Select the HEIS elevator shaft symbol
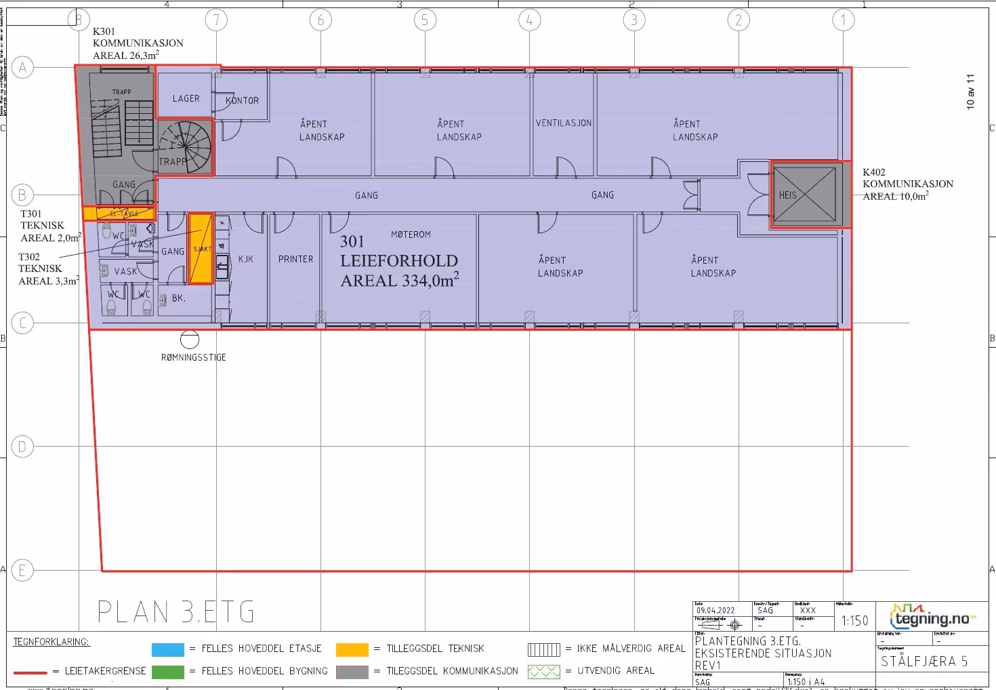Image resolution: width=996 pixels, height=690 pixels. click(804, 195)
